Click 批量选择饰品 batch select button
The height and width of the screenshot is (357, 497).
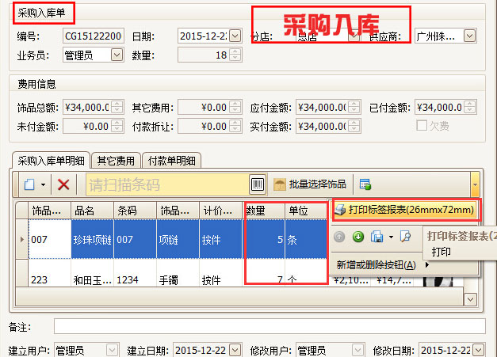310,184
